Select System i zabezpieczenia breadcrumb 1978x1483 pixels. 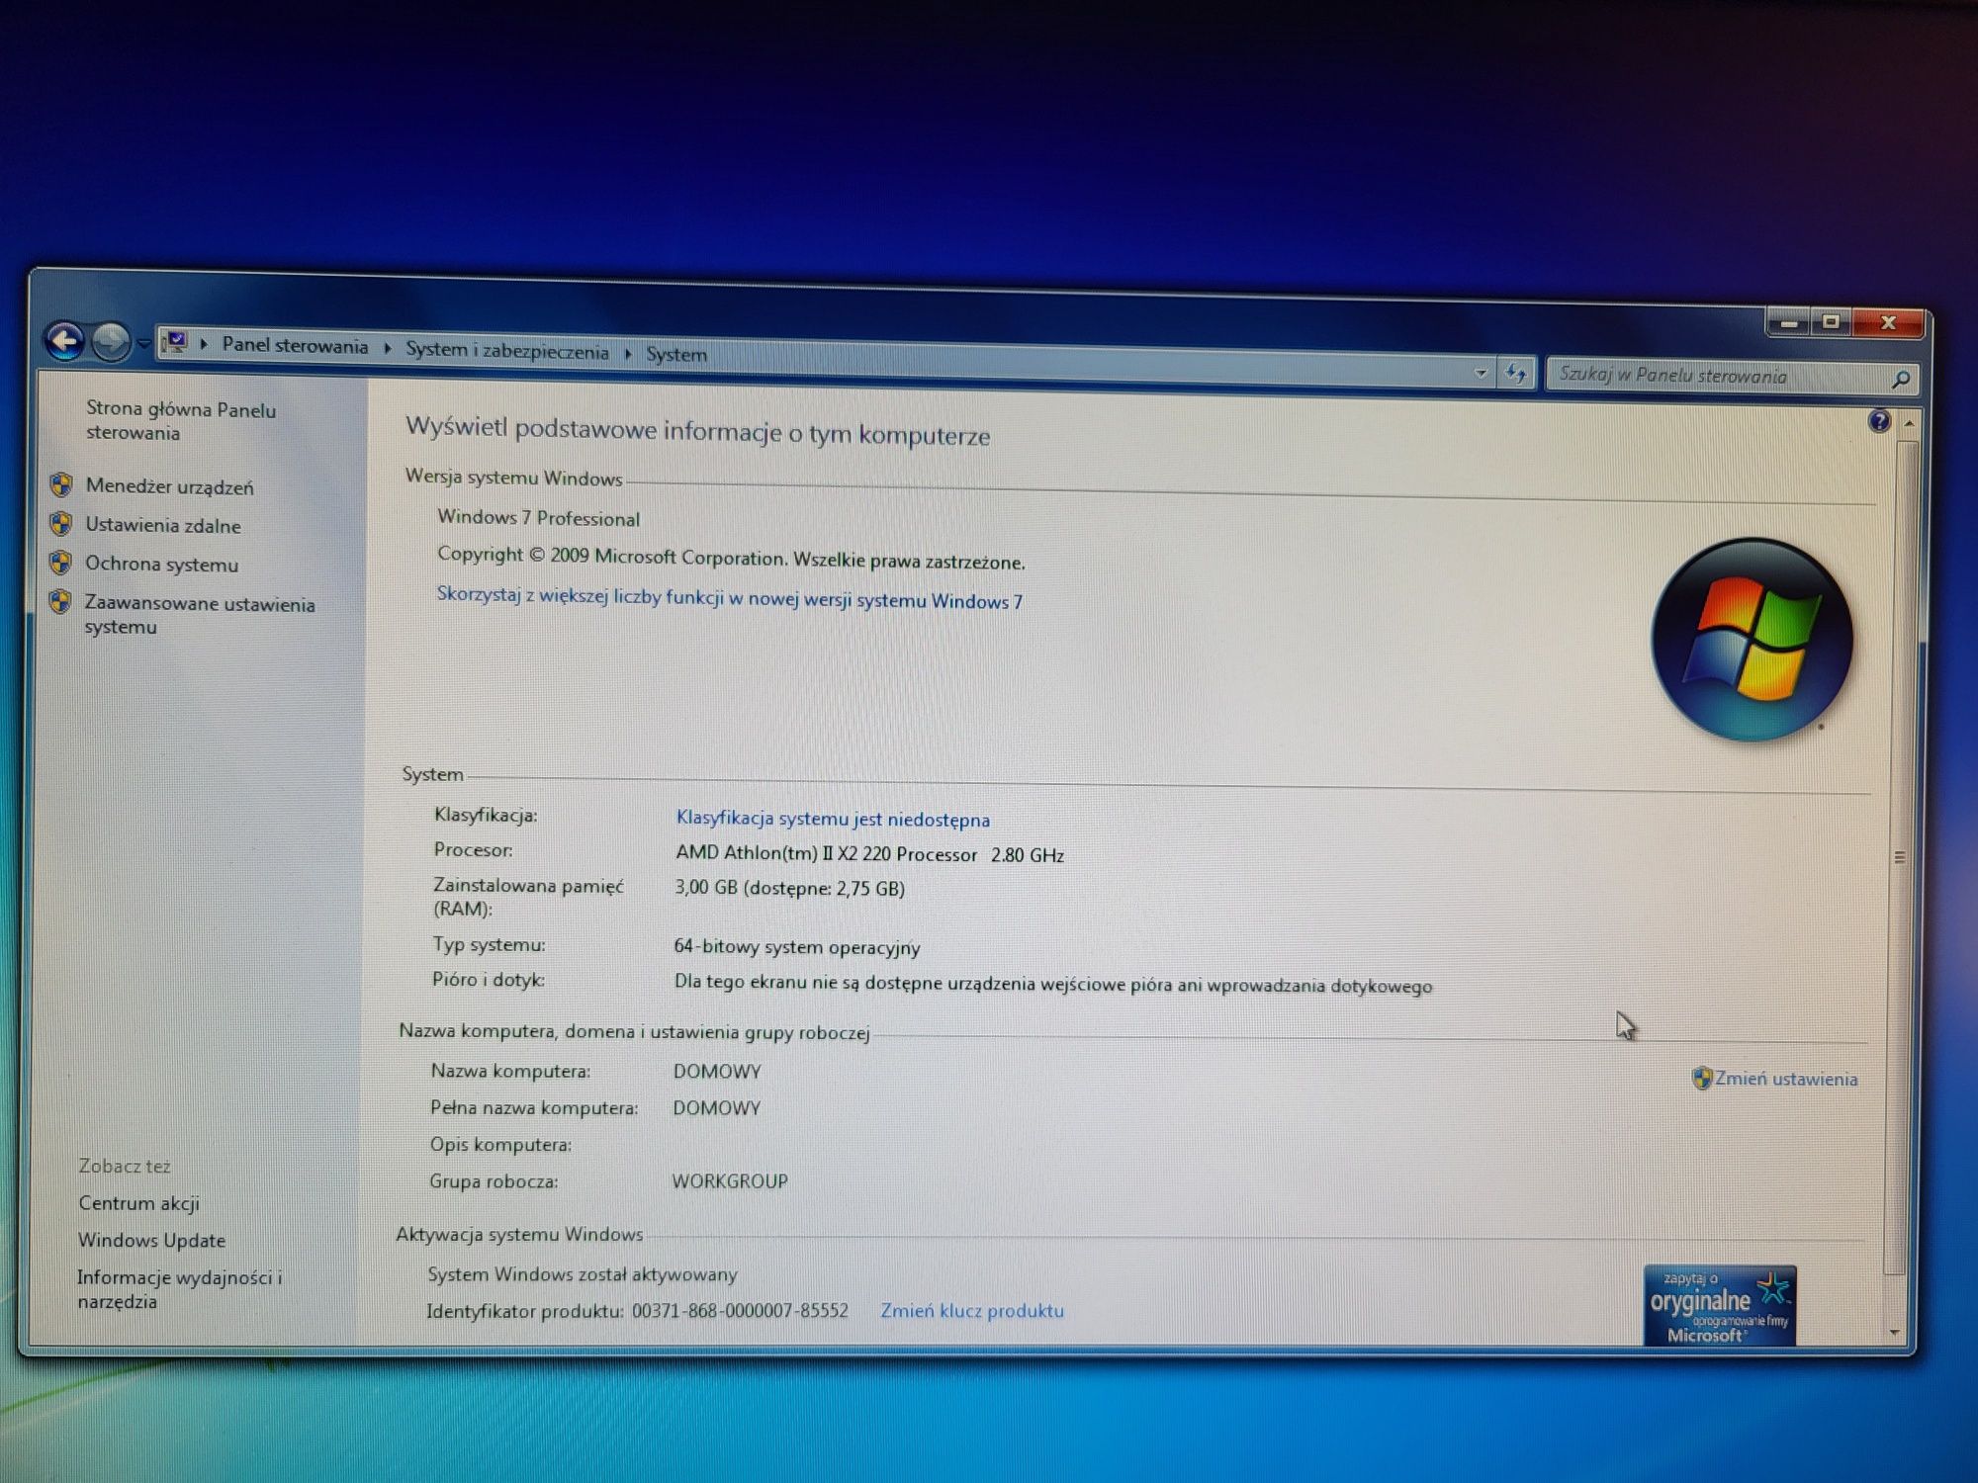(x=507, y=351)
